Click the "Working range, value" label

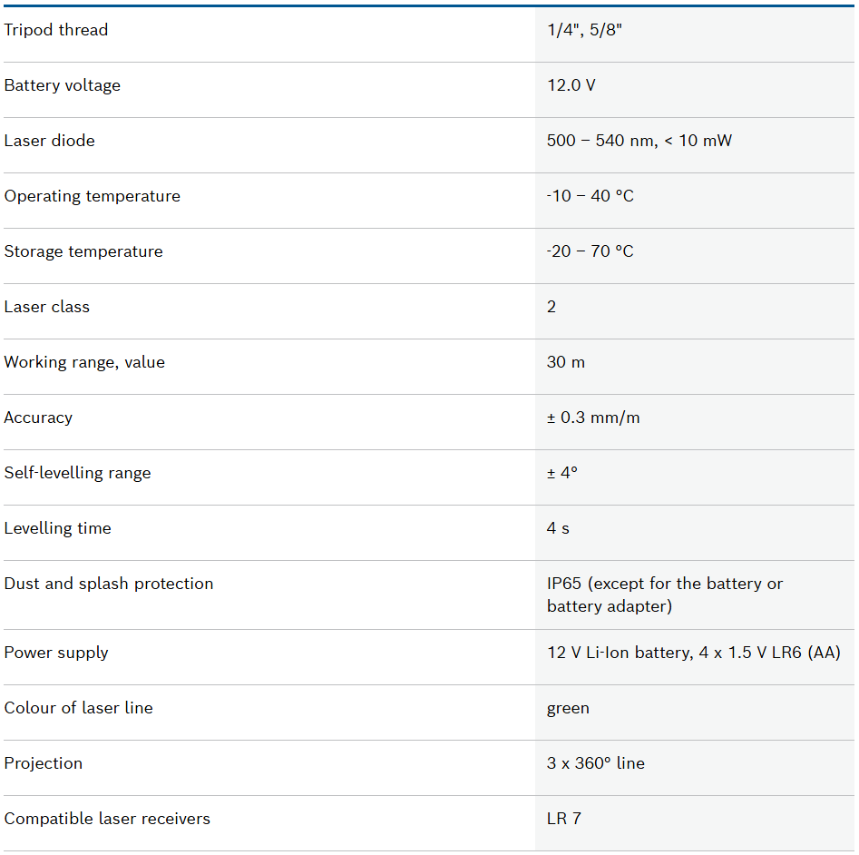84,362
